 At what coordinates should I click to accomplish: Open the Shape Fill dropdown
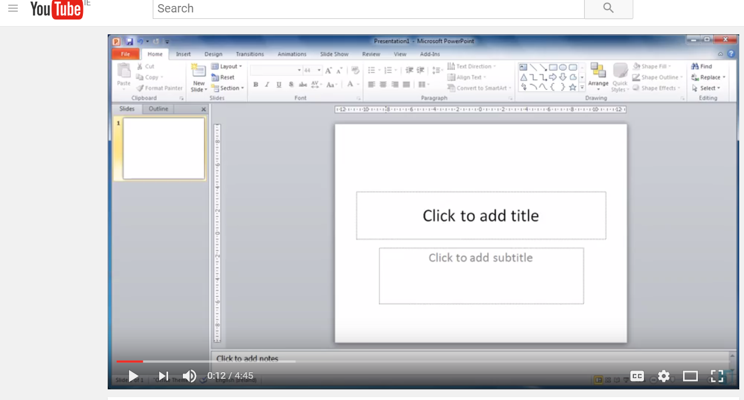coord(652,67)
